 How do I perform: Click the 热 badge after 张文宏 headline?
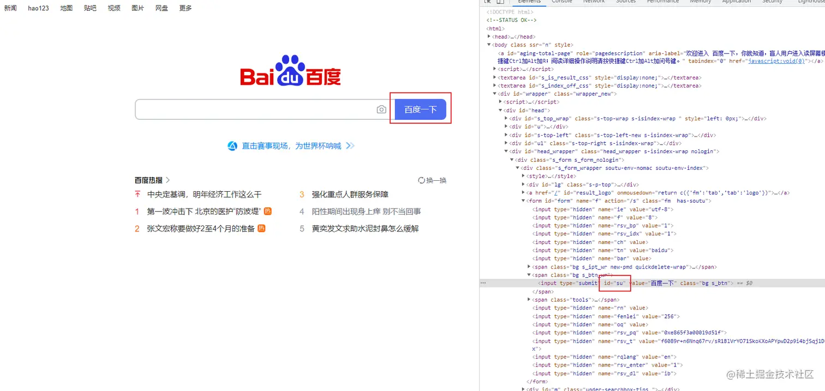pyautogui.click(x=261, y=228)
